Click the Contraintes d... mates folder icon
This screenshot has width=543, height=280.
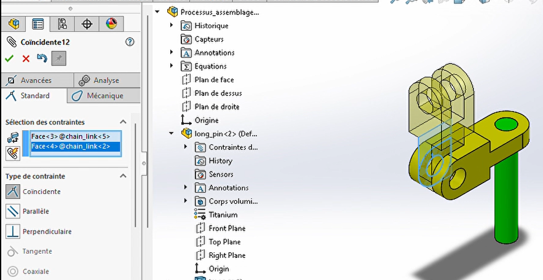(200, 147)
